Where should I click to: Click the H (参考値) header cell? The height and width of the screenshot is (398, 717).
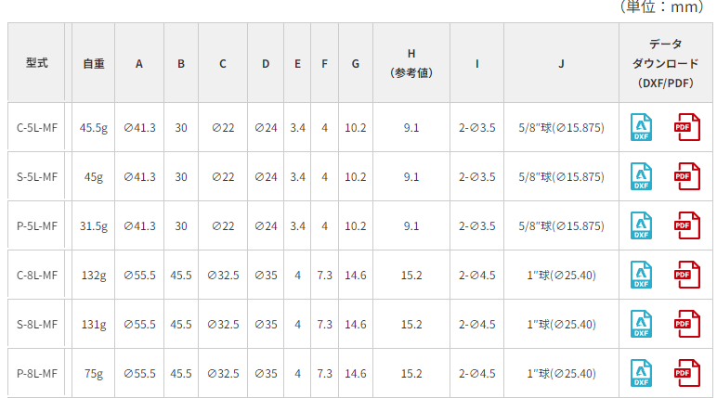pos(411,62)
